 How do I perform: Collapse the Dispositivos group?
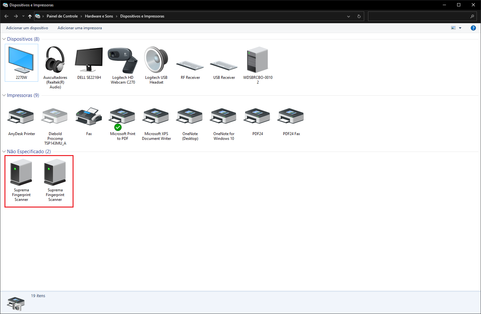tap(4, 39)
